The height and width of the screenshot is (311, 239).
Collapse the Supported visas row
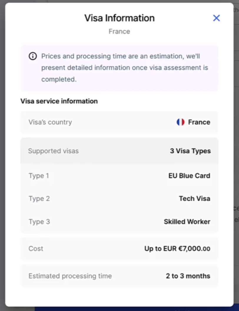(x=119, y=151)
